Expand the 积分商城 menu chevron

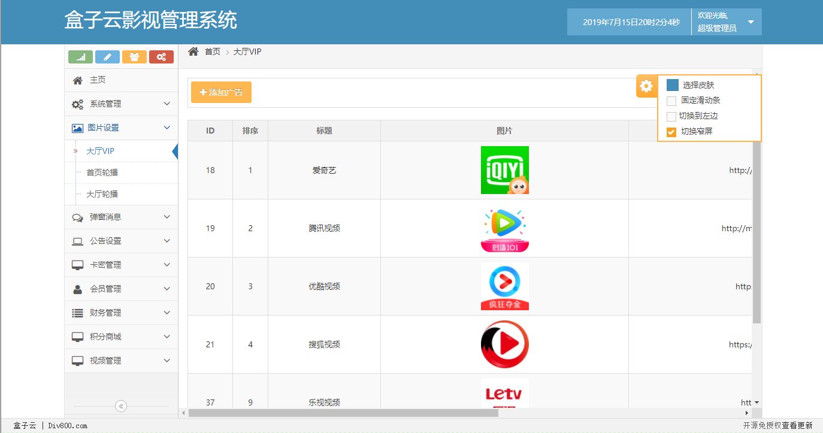(167, 337)
